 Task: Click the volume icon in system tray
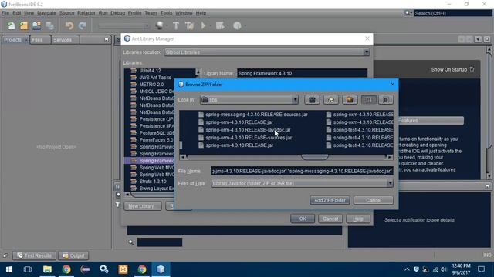click(444, 269)
